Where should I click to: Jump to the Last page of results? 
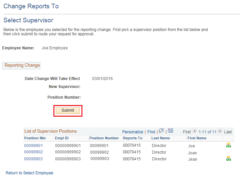(228, 132)
